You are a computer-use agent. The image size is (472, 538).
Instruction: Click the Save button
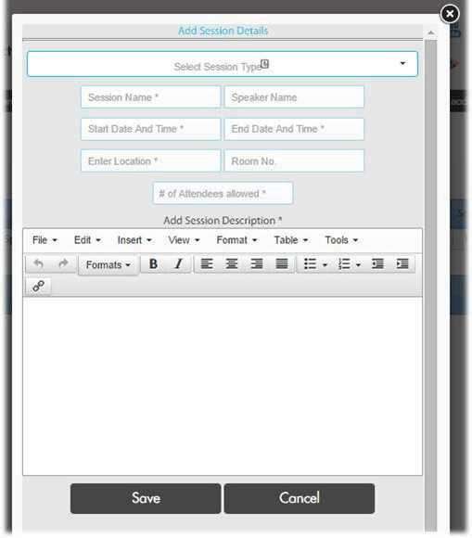(x=146, y=498)
